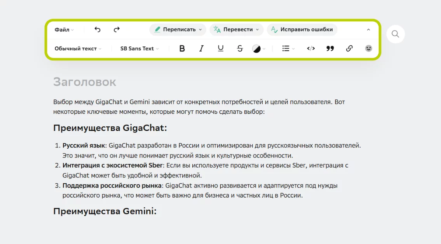Image resolution: width=441 pixels, height=244 pixels.
Task: Add a hyperlink with the link icon
Action: click(x=349, y=48)
